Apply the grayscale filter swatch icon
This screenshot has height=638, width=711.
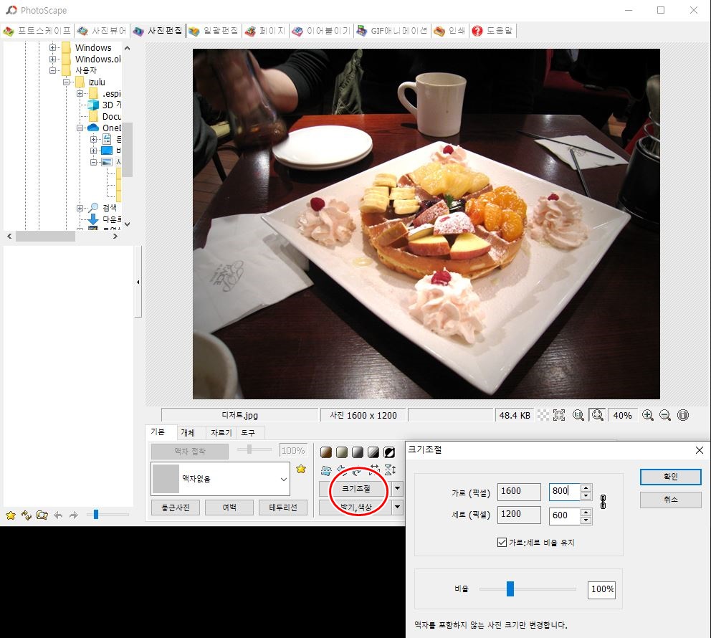(x=358, y=452)
